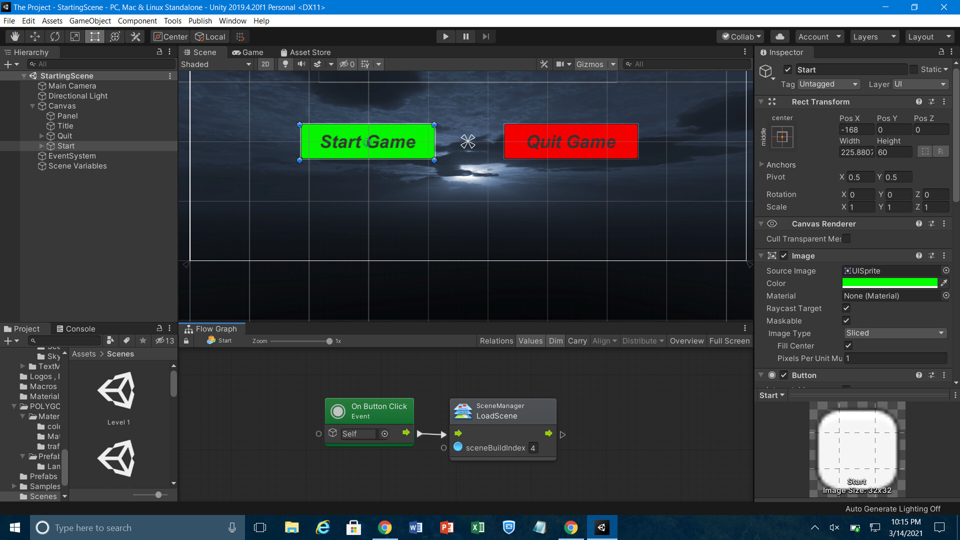Select the Hand tool in toolbar
Viewport: 960px width, 540px height.
click(15, 36)
